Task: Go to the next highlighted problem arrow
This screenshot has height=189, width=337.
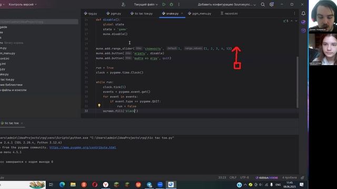Action: (296, 21)
